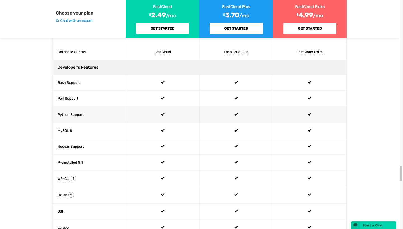Viewport: 403px width, 229px height.
Task: Click the Choose your plan heading
Action: click(x=74, y=13)
